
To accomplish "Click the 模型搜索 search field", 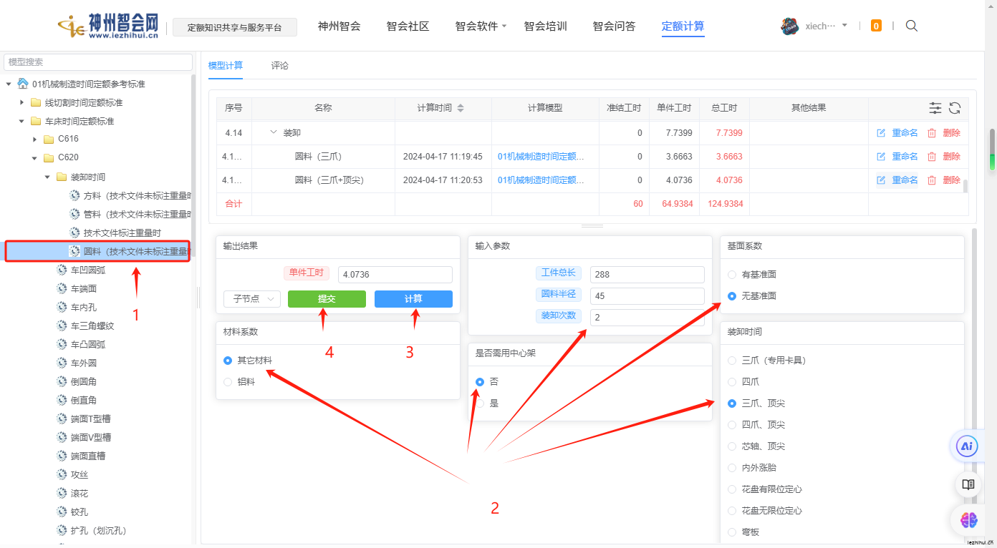I will point(97,62).
